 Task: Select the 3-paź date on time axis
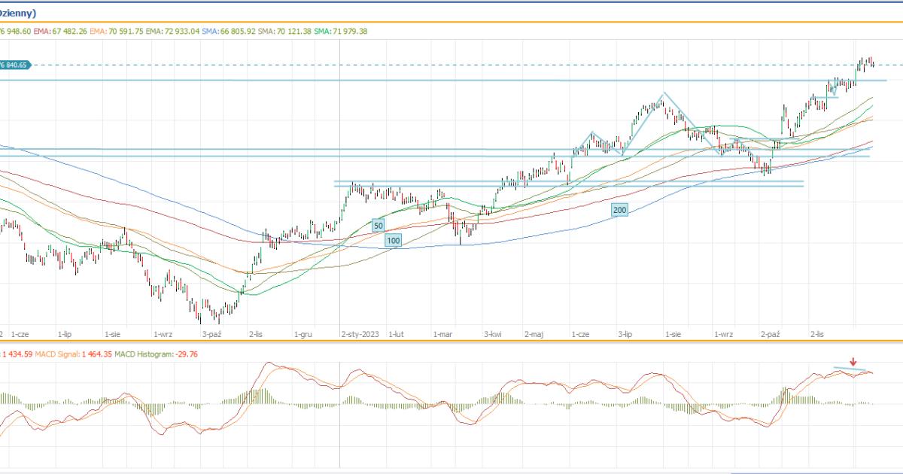211,332
